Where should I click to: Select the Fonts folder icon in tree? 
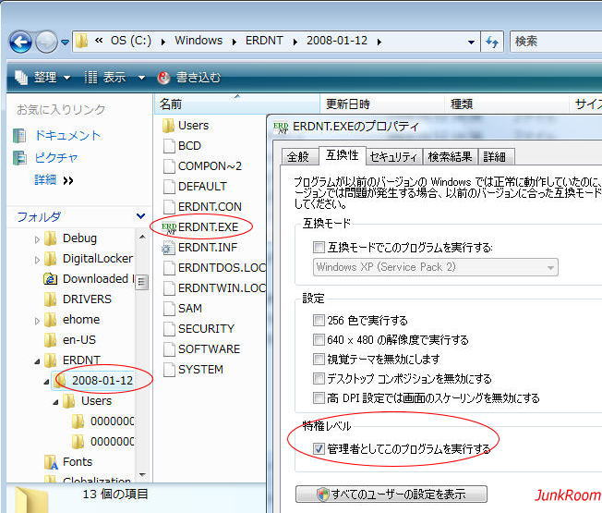click(x=51, y=462)
